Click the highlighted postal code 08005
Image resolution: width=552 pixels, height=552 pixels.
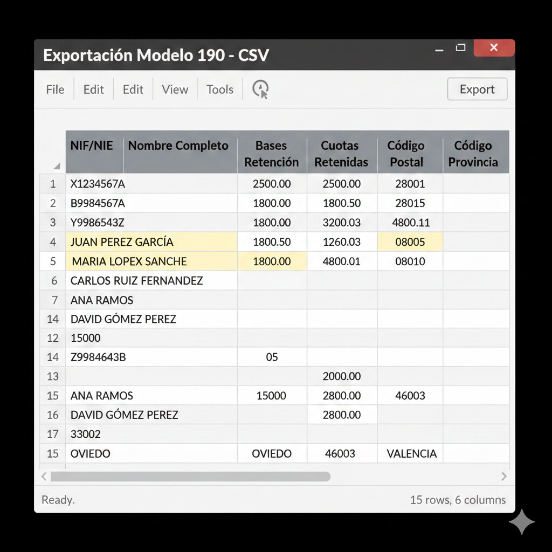coord(410,242)
